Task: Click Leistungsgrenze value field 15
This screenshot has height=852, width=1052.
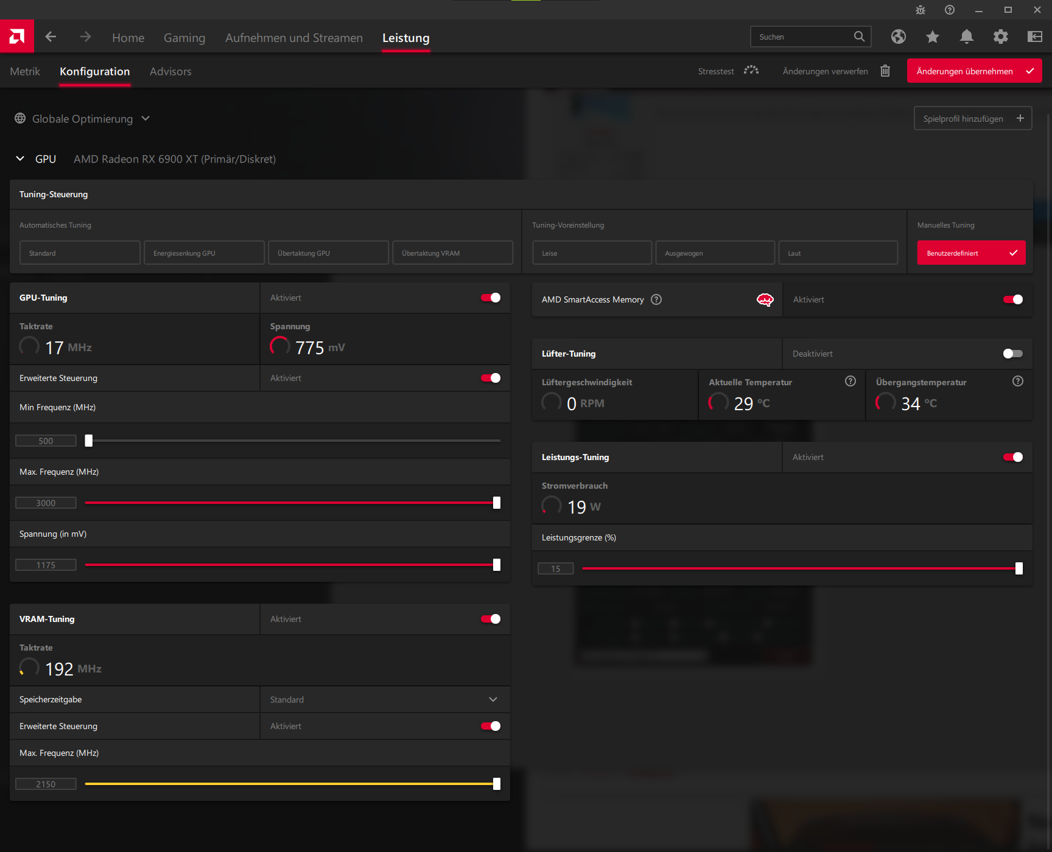Action: [556, 569]
